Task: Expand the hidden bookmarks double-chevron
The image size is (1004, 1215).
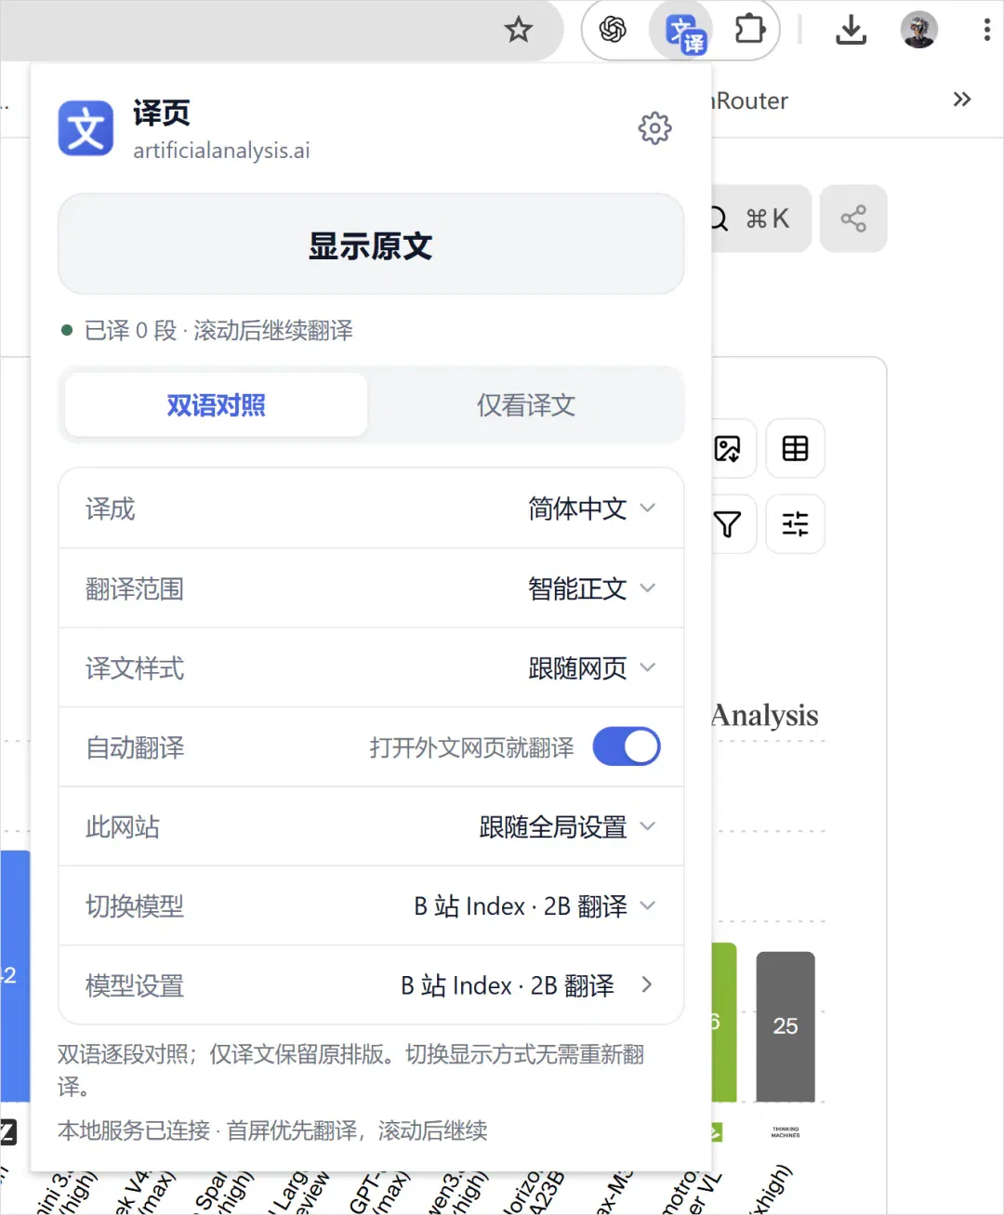Action: click(962, 99)
